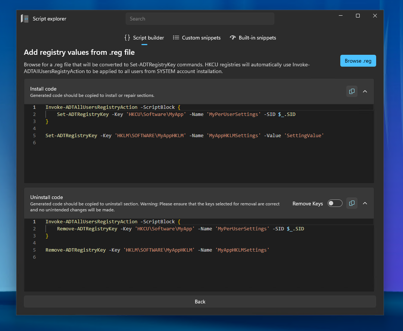
Task: Click the closing brace on Install code line 3
Action: pyautogui.click(x=47, y=122)
